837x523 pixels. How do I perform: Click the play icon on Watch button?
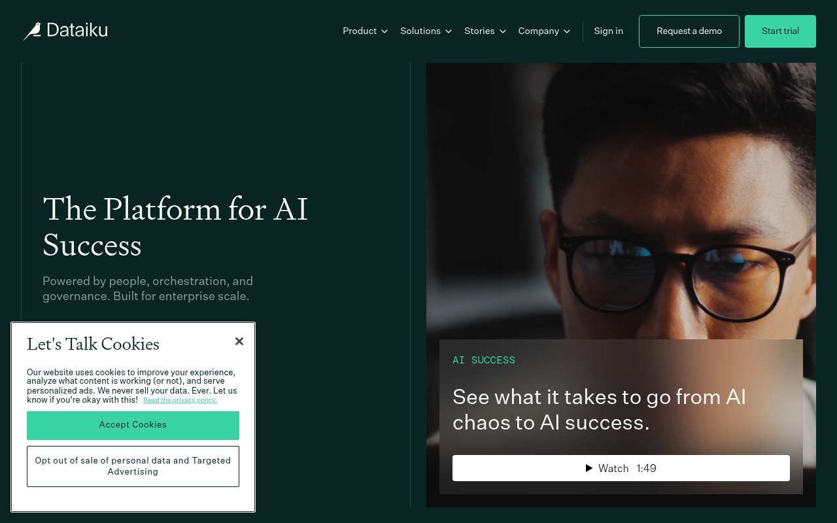tap(589, 468)
